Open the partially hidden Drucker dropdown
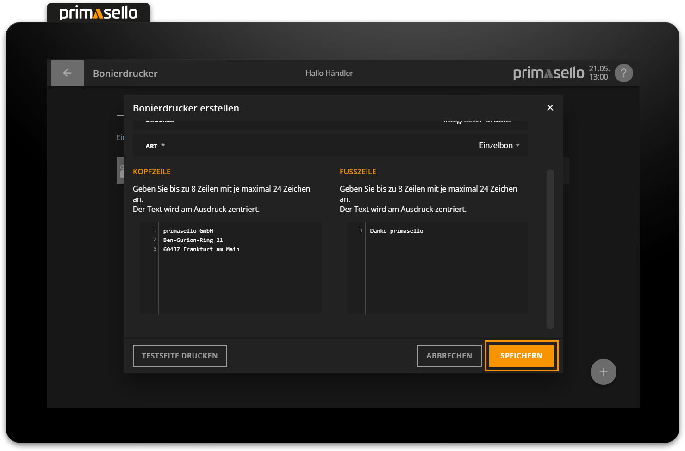 478,121
